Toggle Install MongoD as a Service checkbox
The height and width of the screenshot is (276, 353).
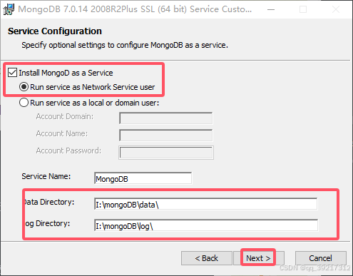point(12,73)
